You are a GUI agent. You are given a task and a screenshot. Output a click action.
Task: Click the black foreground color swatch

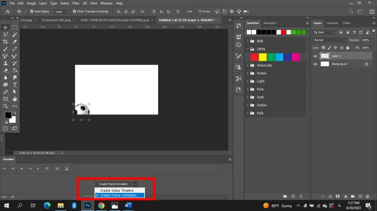point(8,115)
